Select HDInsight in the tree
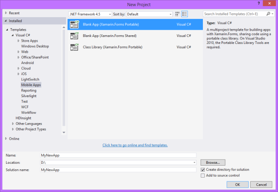The image size is (278, 192). (24, 118)
